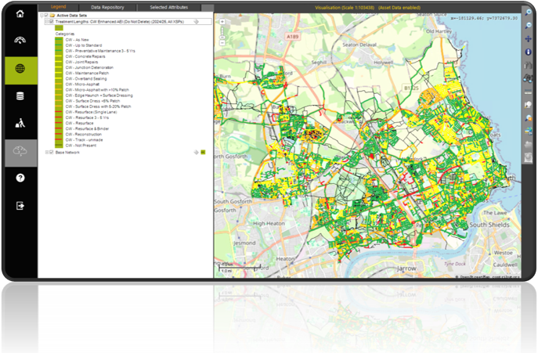Collapse the Base Network tree node
538x353 pixels.
click(45, 152)
